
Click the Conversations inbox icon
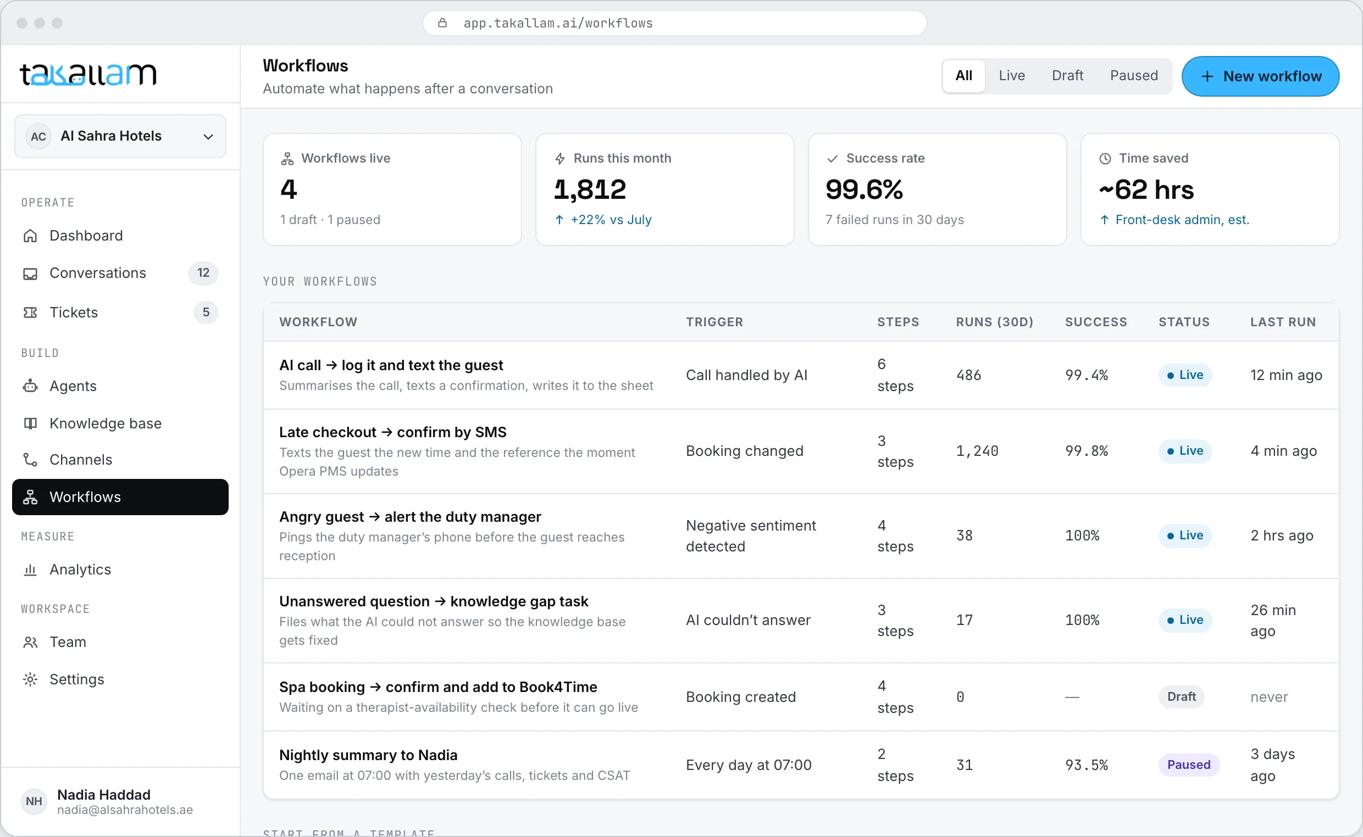pyautogui.click(x=30, y=274)
